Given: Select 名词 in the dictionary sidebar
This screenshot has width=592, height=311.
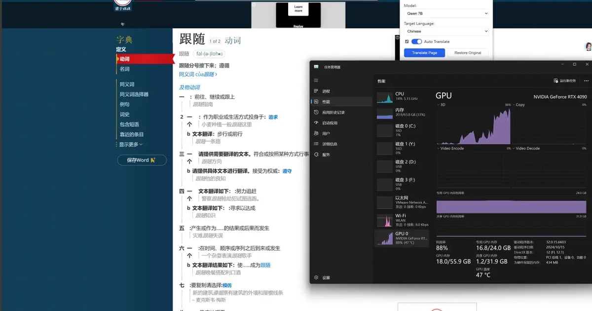Looking at the screenshot, I should (x=124, y=69).
